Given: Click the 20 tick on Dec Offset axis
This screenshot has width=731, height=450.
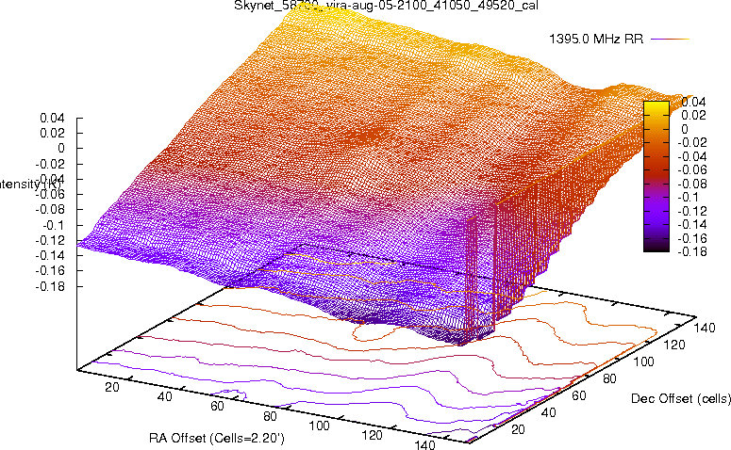Looking at the screenshot, I should (x=518, y=429).
